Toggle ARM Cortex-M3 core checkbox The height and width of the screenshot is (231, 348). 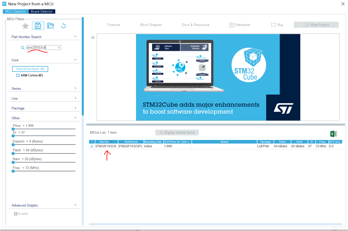[18, 75]
